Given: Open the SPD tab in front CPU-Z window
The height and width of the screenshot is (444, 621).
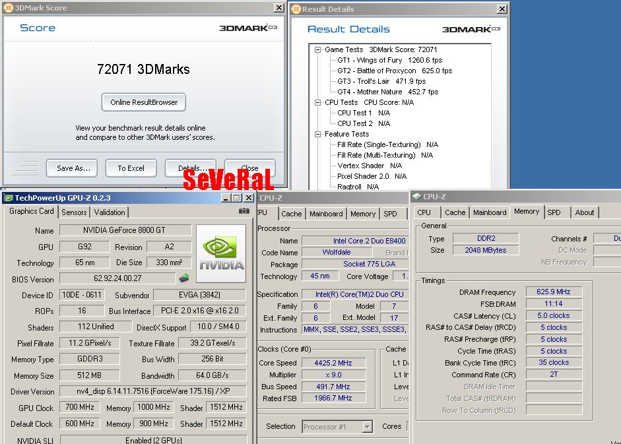Looking at the screenshot, I should pos(554,212).
